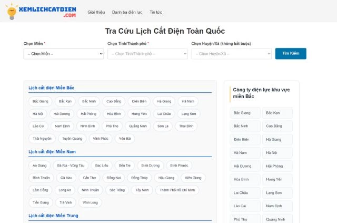The width and height of the screenshot is (337, 223).
Task: Open Hải Phòng in electricity company sidebar
Action: pyautogui.click(x=275, y=166)
